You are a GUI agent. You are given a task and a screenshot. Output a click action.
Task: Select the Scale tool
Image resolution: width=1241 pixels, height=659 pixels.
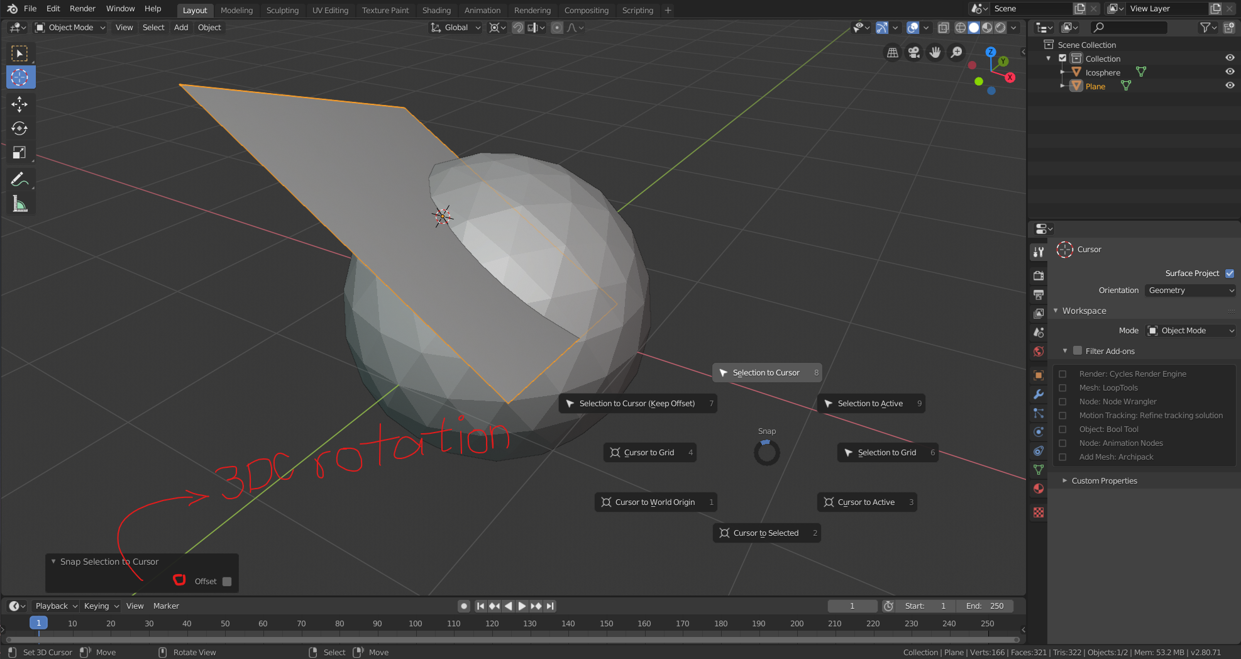coord(20,153)
